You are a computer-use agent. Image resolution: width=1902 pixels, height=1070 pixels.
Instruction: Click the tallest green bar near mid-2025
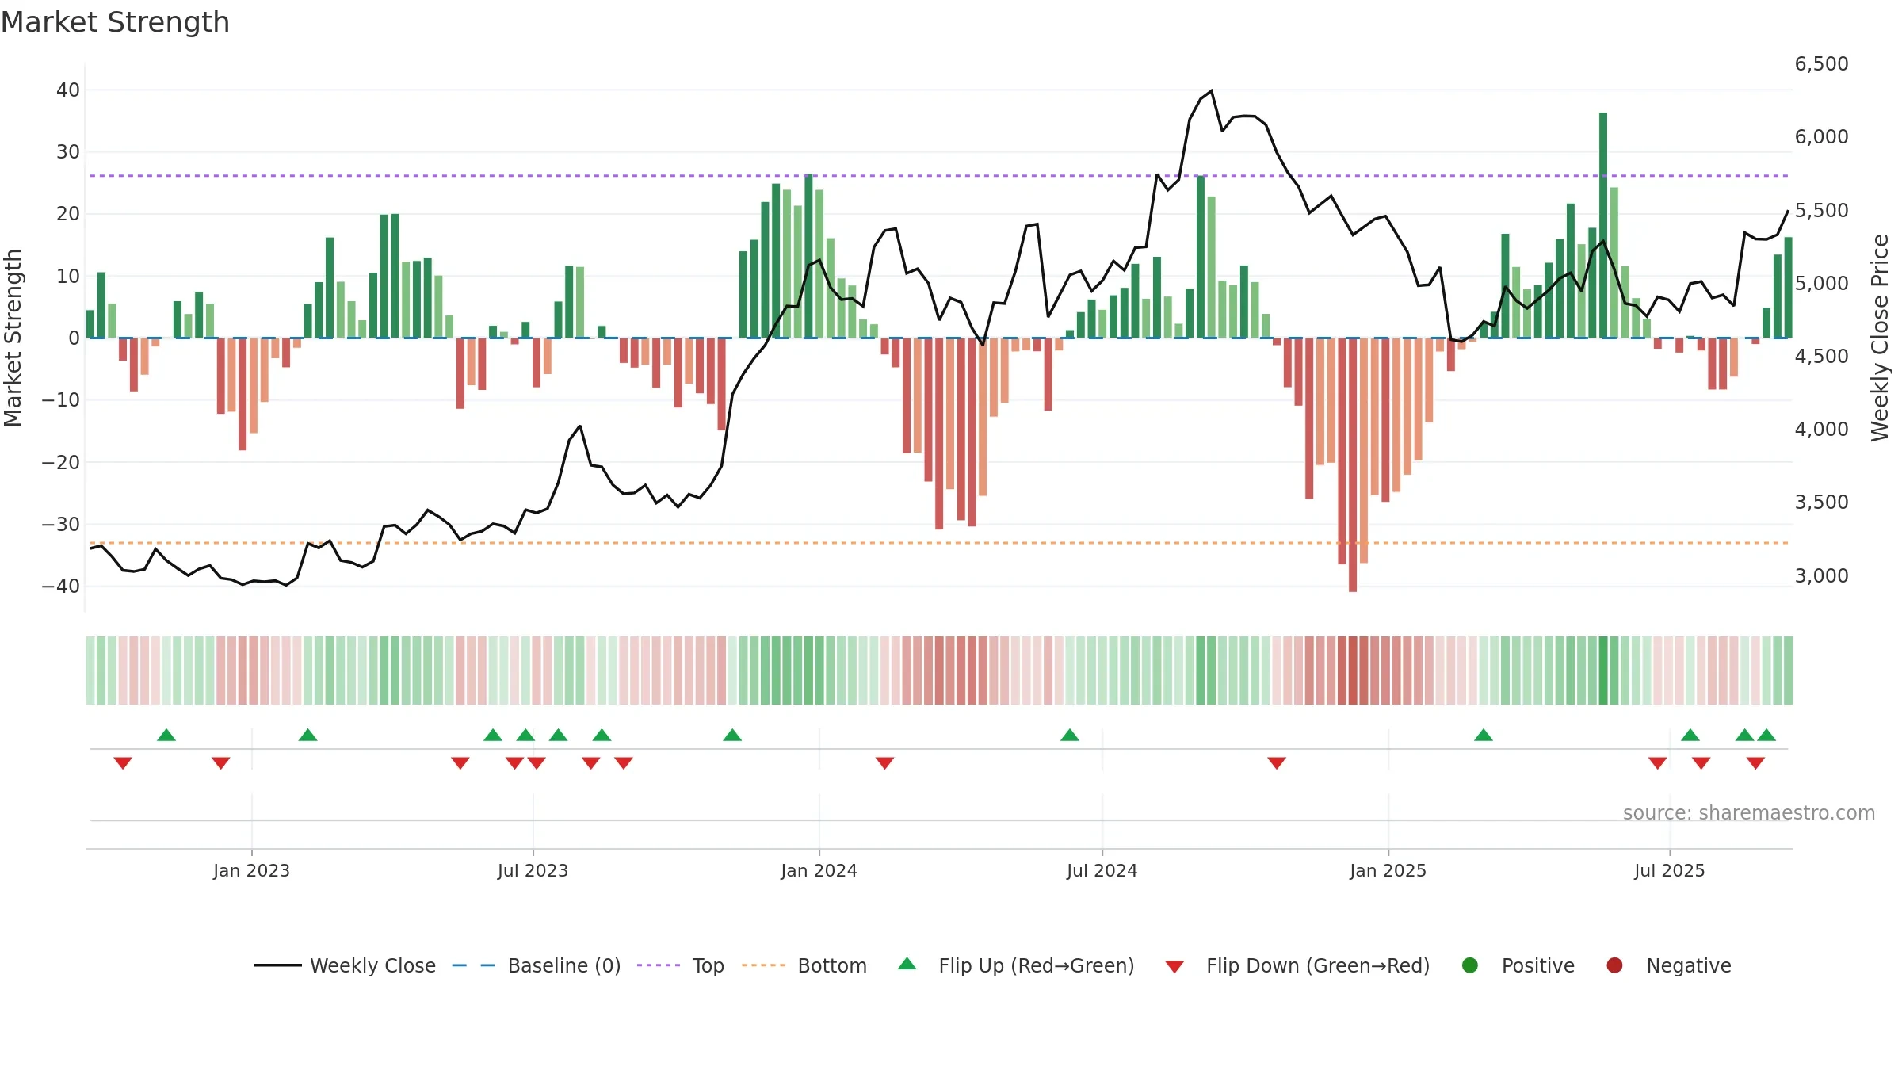point(1603,225)
